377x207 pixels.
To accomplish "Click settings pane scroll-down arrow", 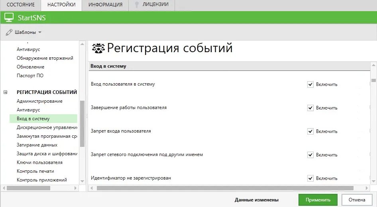I will coord(373,181).
